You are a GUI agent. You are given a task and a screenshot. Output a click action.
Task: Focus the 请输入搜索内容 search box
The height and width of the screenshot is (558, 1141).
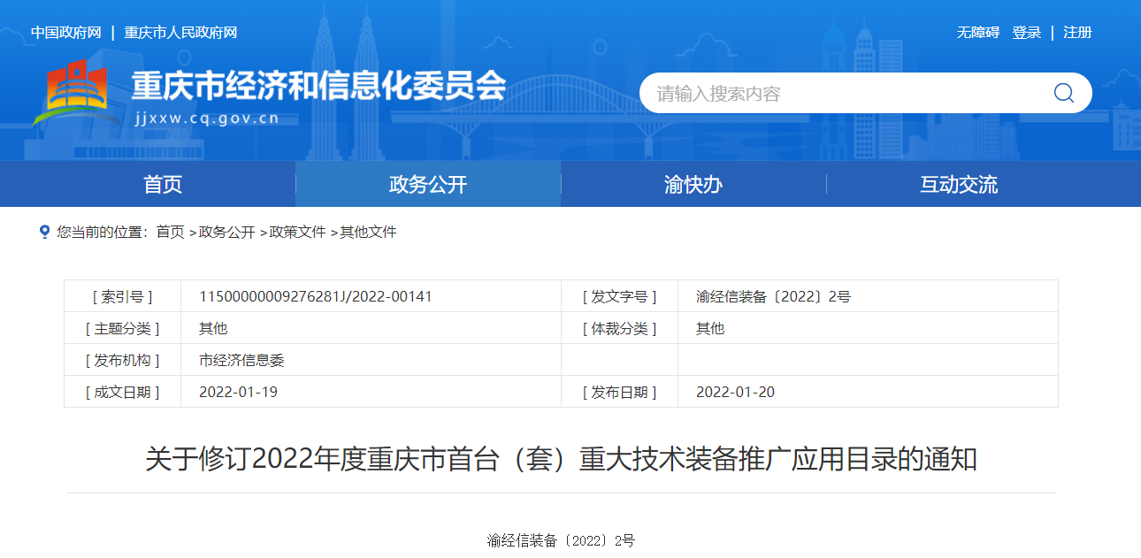tap(840, 94)
